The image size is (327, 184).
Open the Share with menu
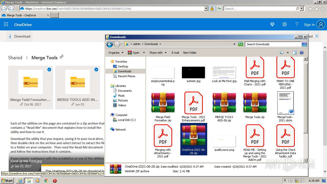point(158,53)
